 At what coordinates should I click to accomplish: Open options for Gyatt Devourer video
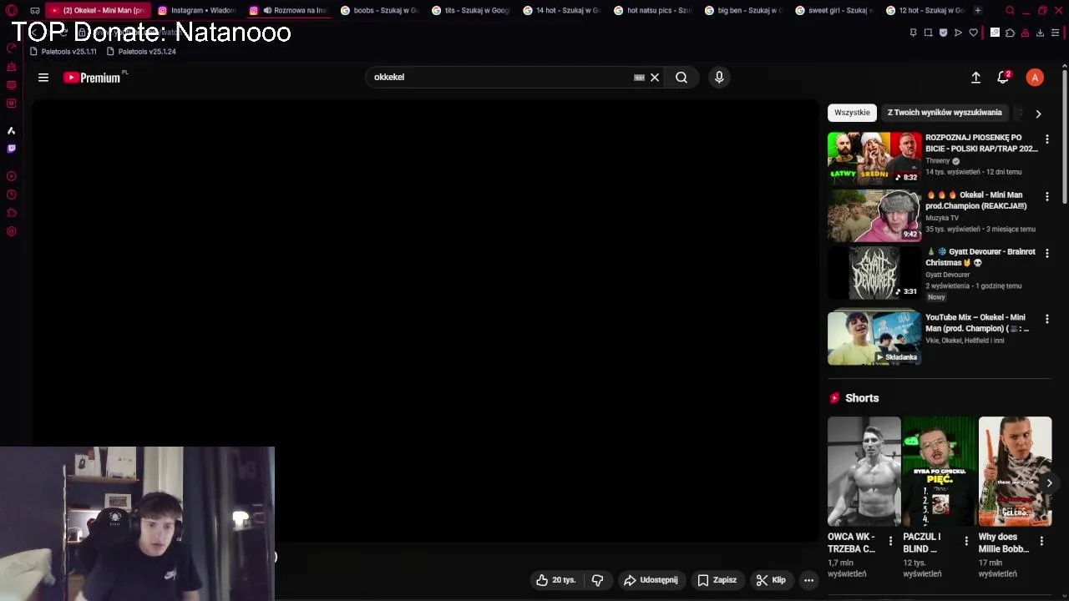click(1046, 254)
